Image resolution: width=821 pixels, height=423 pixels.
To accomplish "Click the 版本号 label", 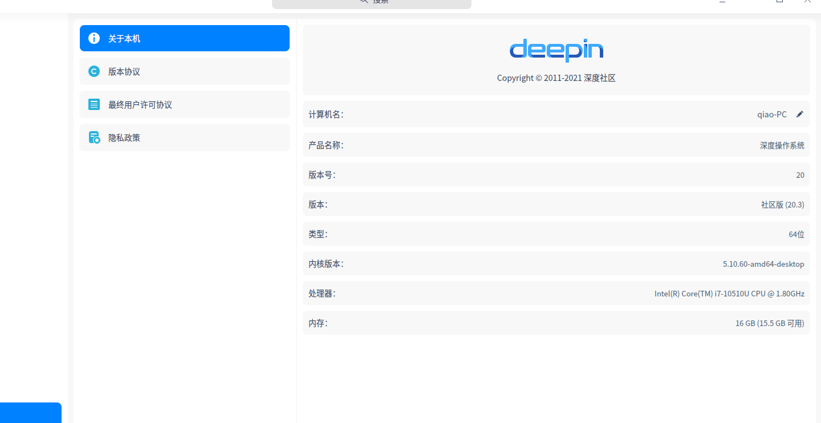I will click(x=322, y=175).
